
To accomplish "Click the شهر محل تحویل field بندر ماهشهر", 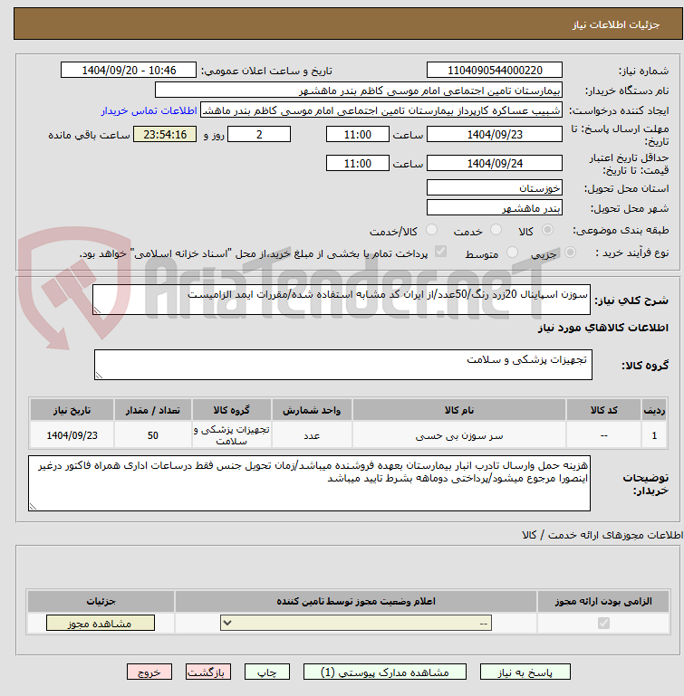I will [495, 208].
